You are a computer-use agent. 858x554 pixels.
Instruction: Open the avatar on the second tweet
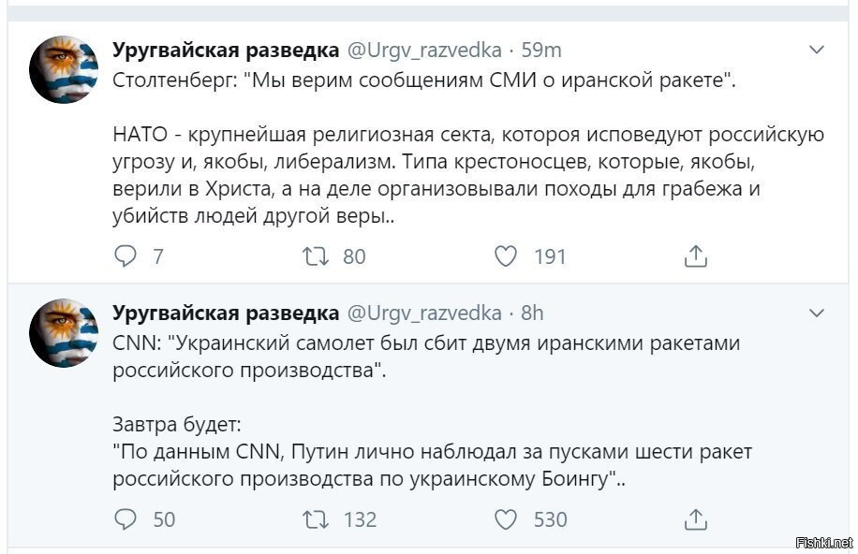tap(64, 332)
